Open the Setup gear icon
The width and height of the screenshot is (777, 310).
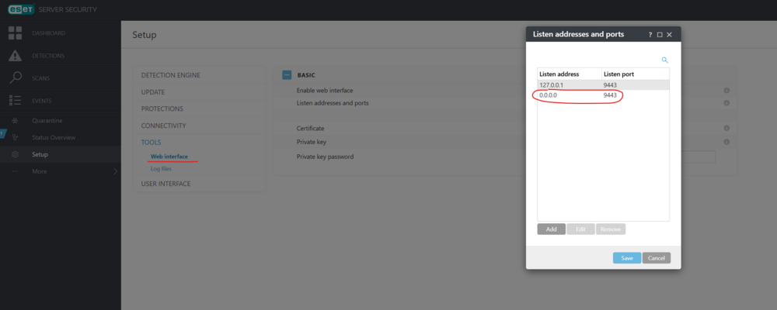click(x=16, y=154)
